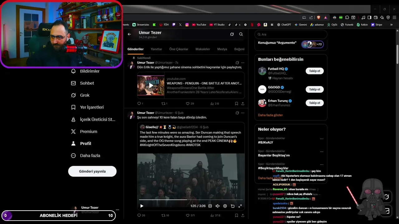Open quoted Giselle// post text
Image resolution: width=399 pixels, height=224 pixels.
(190, 138)
